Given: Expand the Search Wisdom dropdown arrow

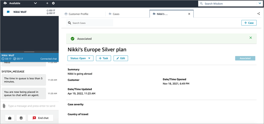Looking at the screenshot, I should 260,4.
